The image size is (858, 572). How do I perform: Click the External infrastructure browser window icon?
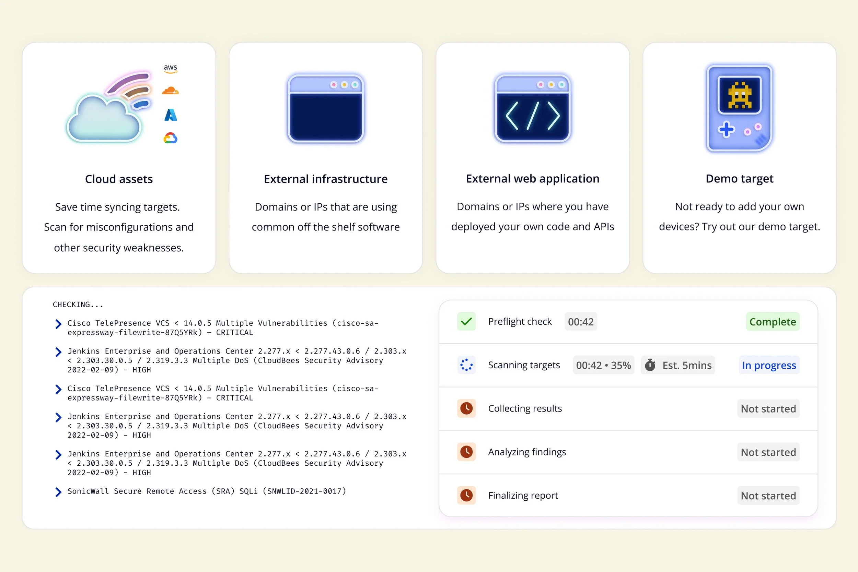tap(326, 108)
